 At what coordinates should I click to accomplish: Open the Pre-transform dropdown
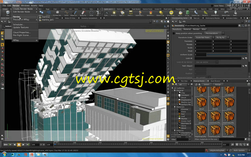214,33
